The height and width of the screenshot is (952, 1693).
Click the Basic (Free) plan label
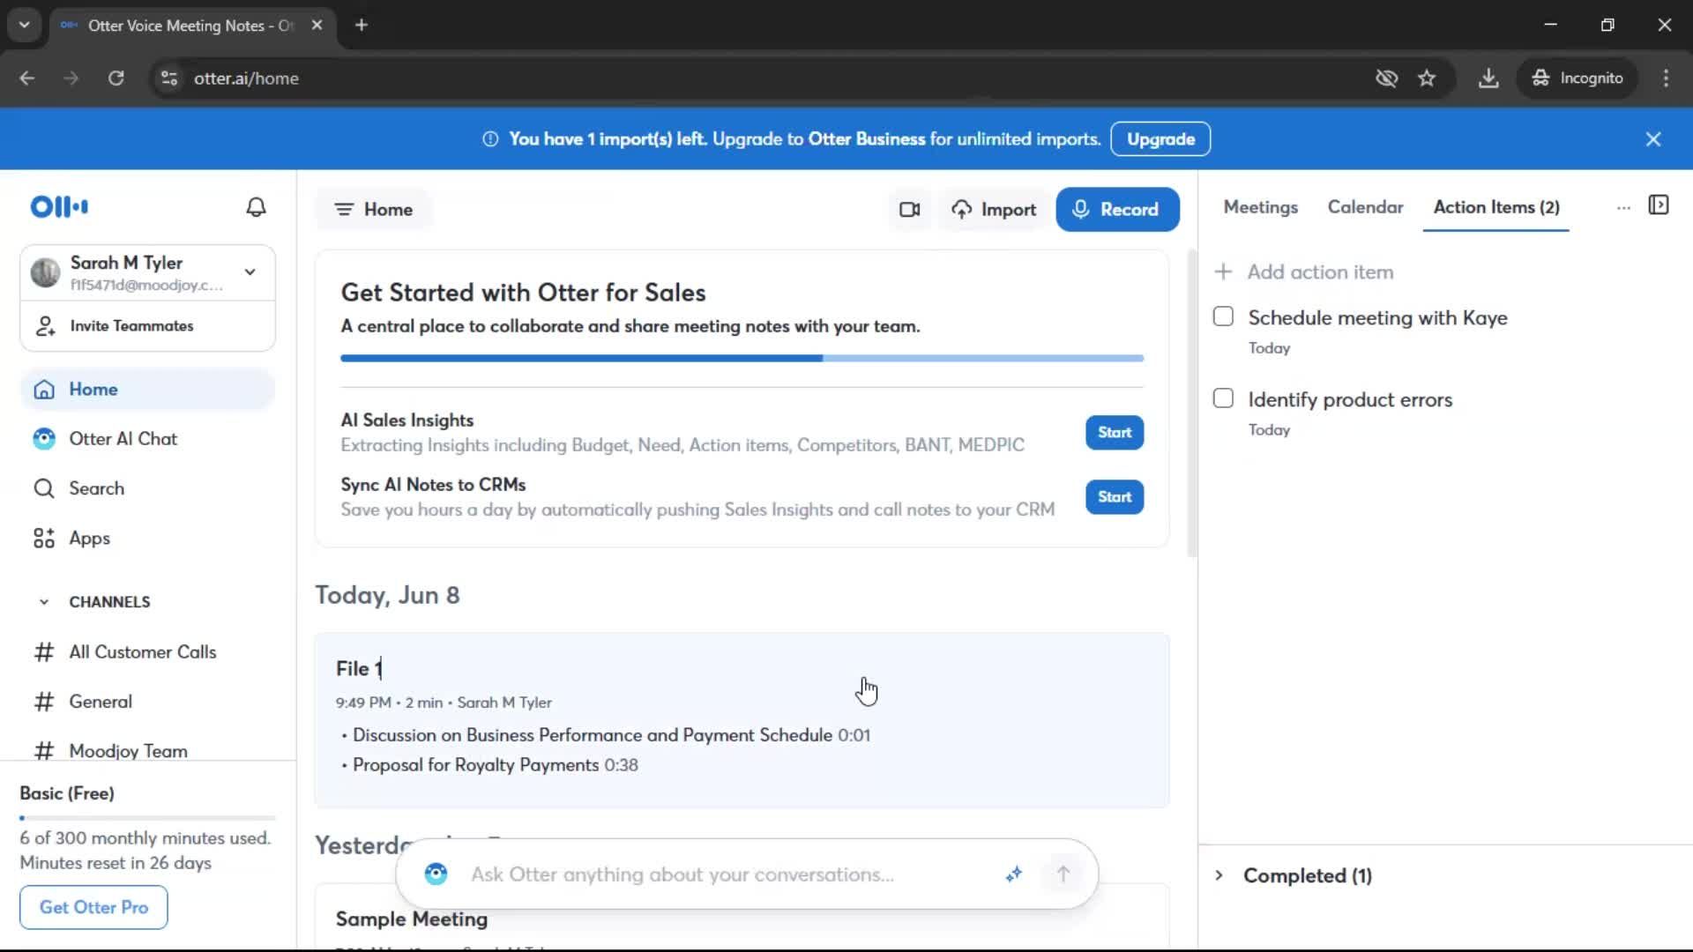click(67, 793)
